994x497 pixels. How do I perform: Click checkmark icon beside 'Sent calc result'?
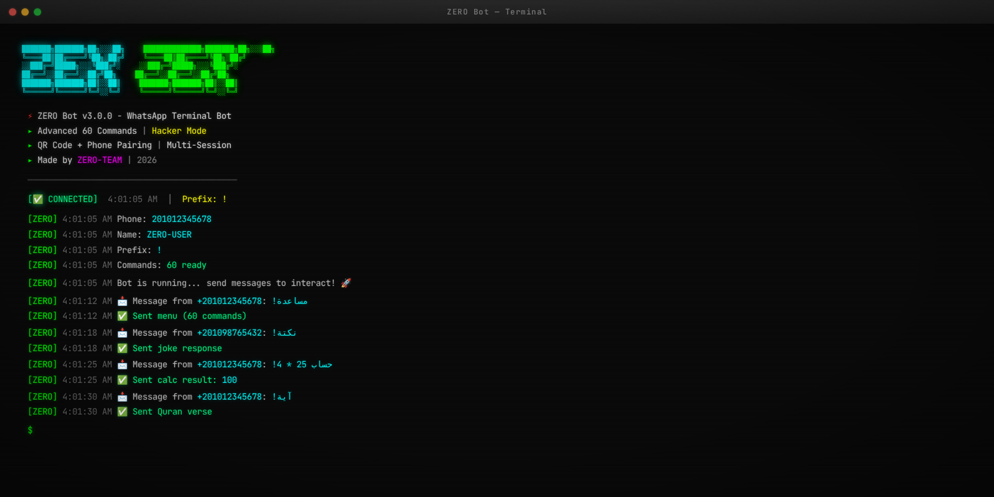(x=122, y=380)
